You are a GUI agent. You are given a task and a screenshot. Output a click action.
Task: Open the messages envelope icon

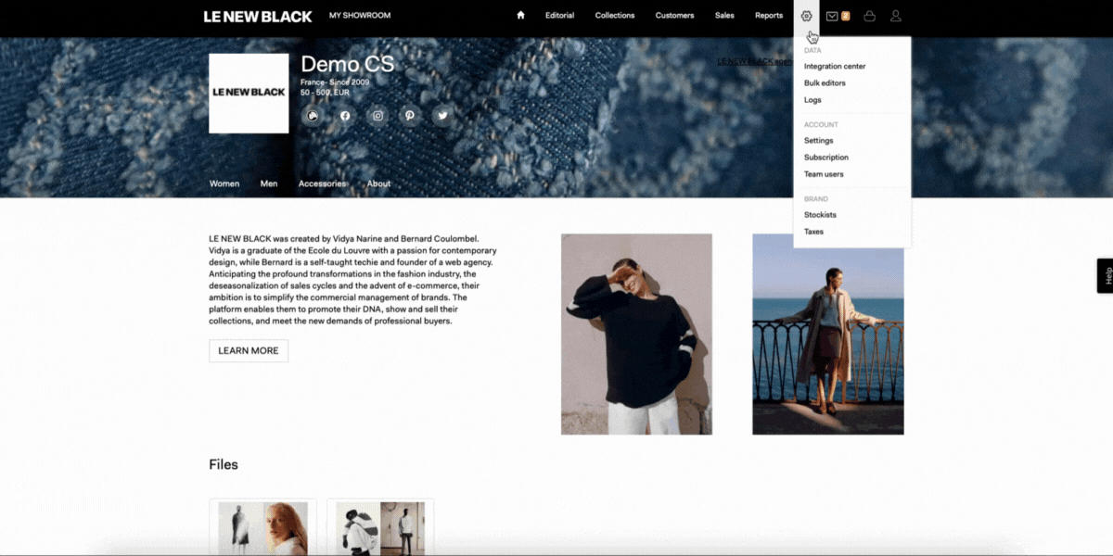832,16
